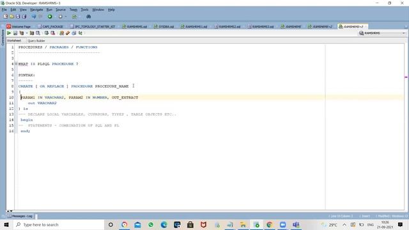Open the Help menu
This screenshot has width=409, height=230.
111,10
